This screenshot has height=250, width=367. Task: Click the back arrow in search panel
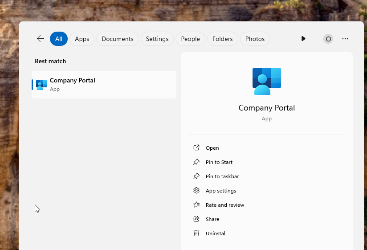(41, 39)
